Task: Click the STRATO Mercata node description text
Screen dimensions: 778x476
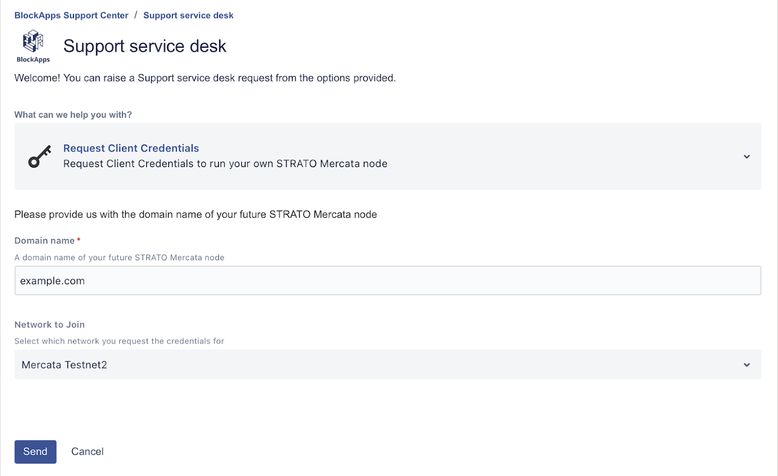Action: point(225,164)
